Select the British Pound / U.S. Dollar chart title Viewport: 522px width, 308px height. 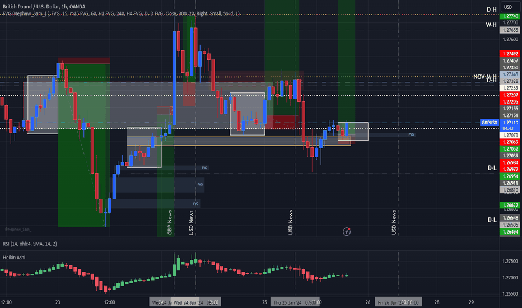44,7
